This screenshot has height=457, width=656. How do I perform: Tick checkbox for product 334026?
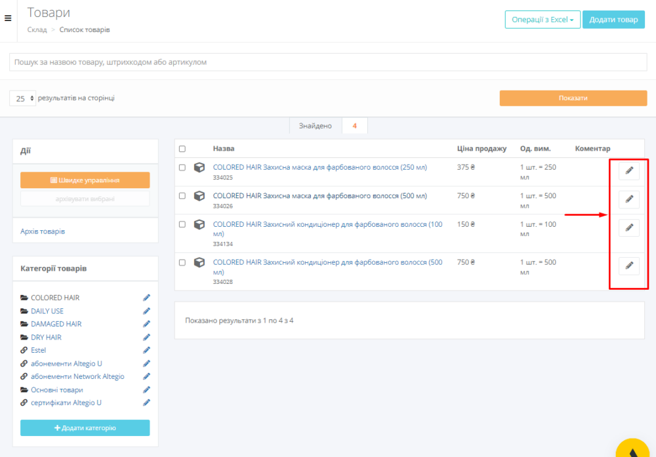click(x=182, y=196)
